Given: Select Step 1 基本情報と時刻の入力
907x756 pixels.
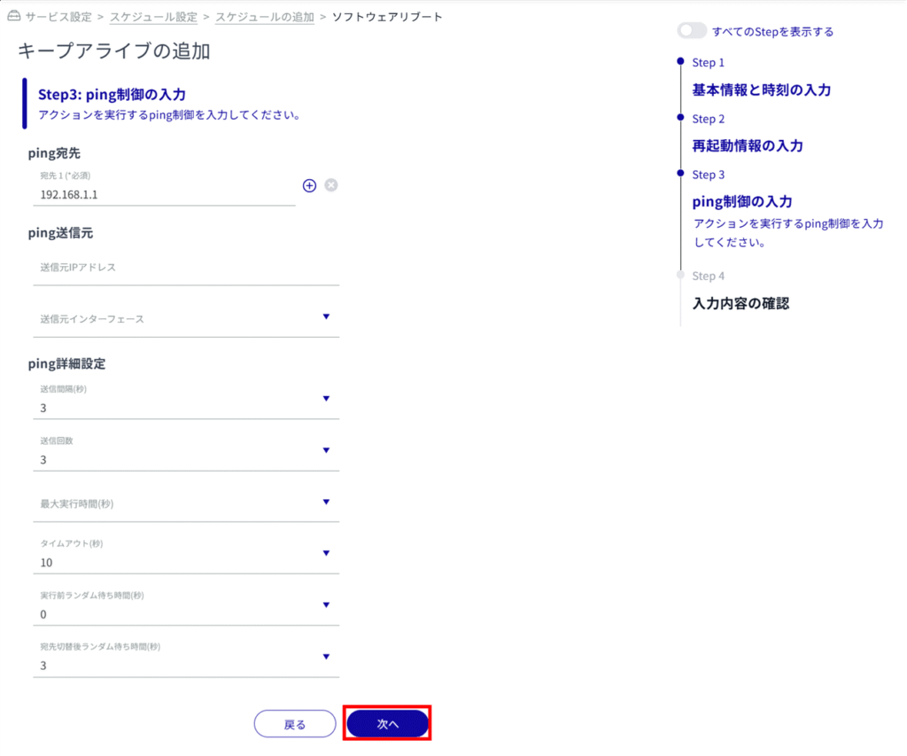Looking at the screenshot, I should pos(761,90).
